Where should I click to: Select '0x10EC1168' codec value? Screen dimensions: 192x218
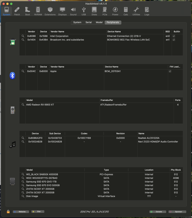(84, 138)
